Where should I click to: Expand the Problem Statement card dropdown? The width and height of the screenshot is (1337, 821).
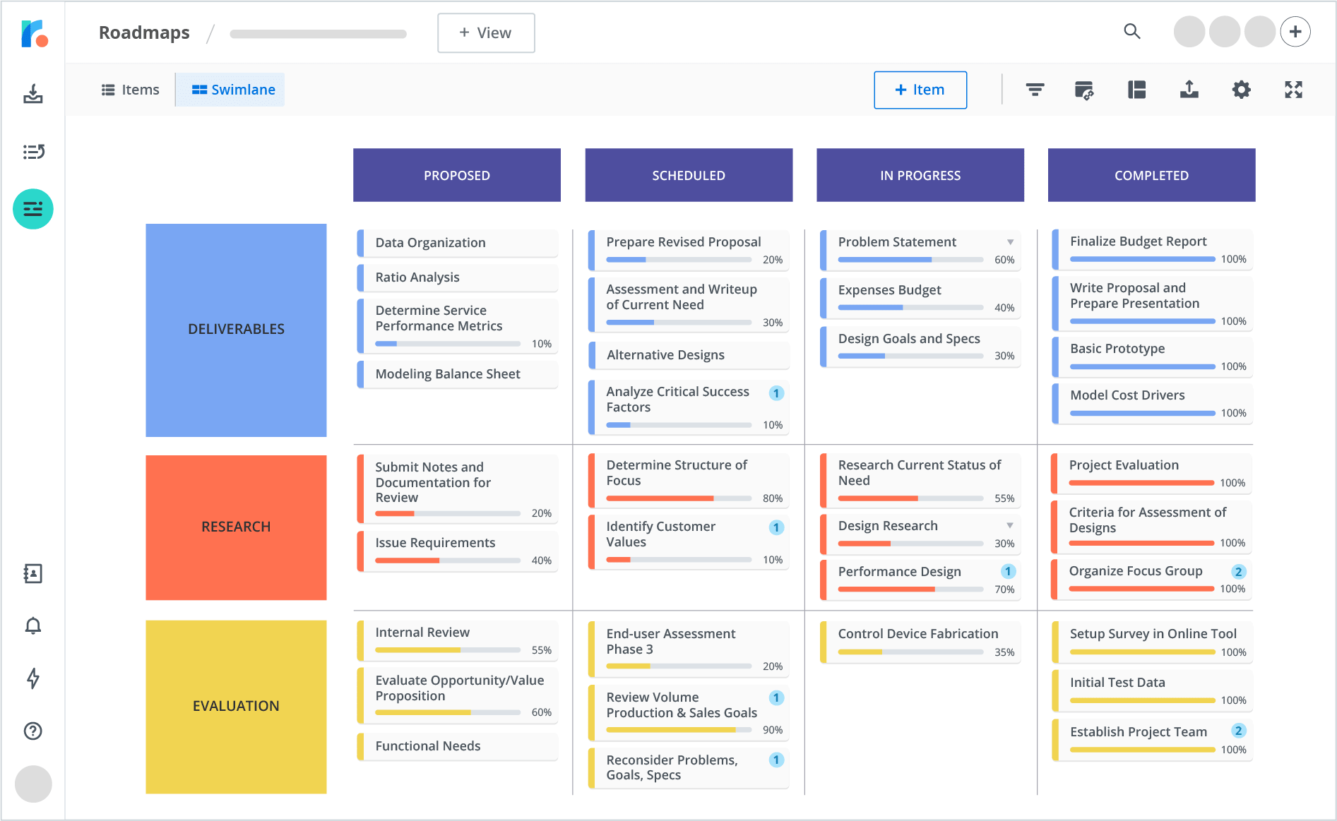1009,241
